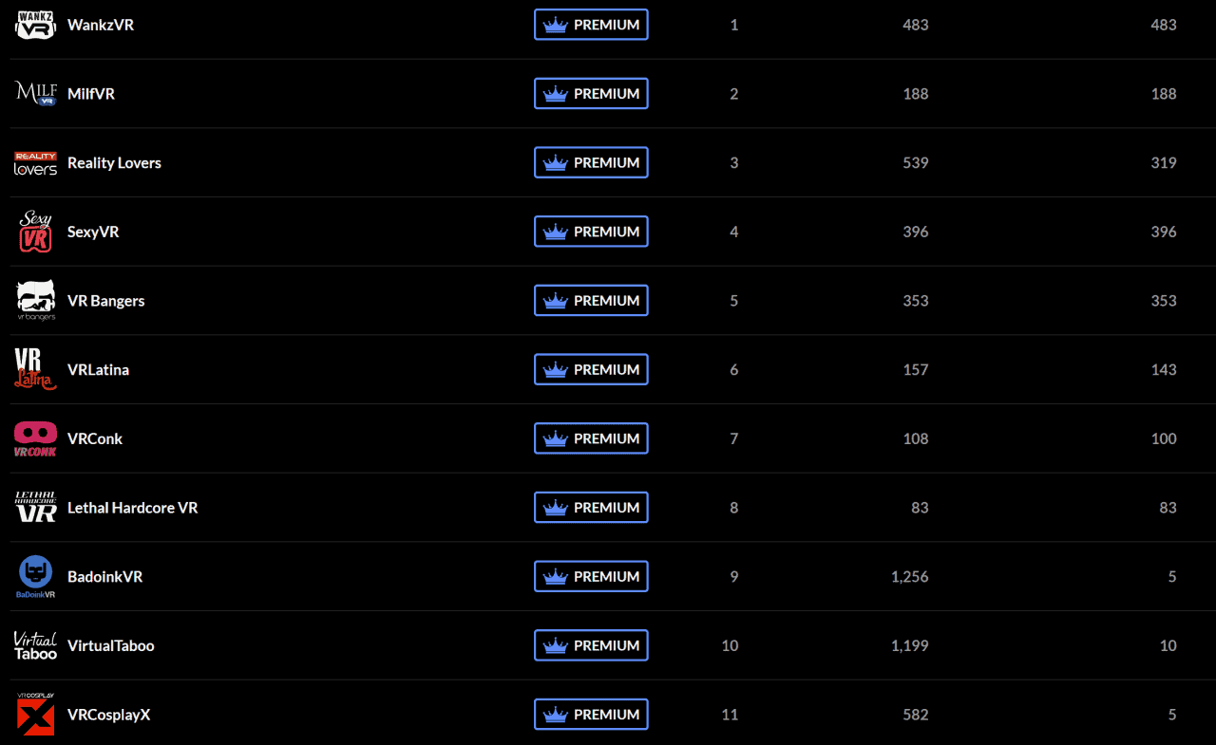
Task: Click the Lethal Hardcore VR logo
Action: [x=35, y=508]
